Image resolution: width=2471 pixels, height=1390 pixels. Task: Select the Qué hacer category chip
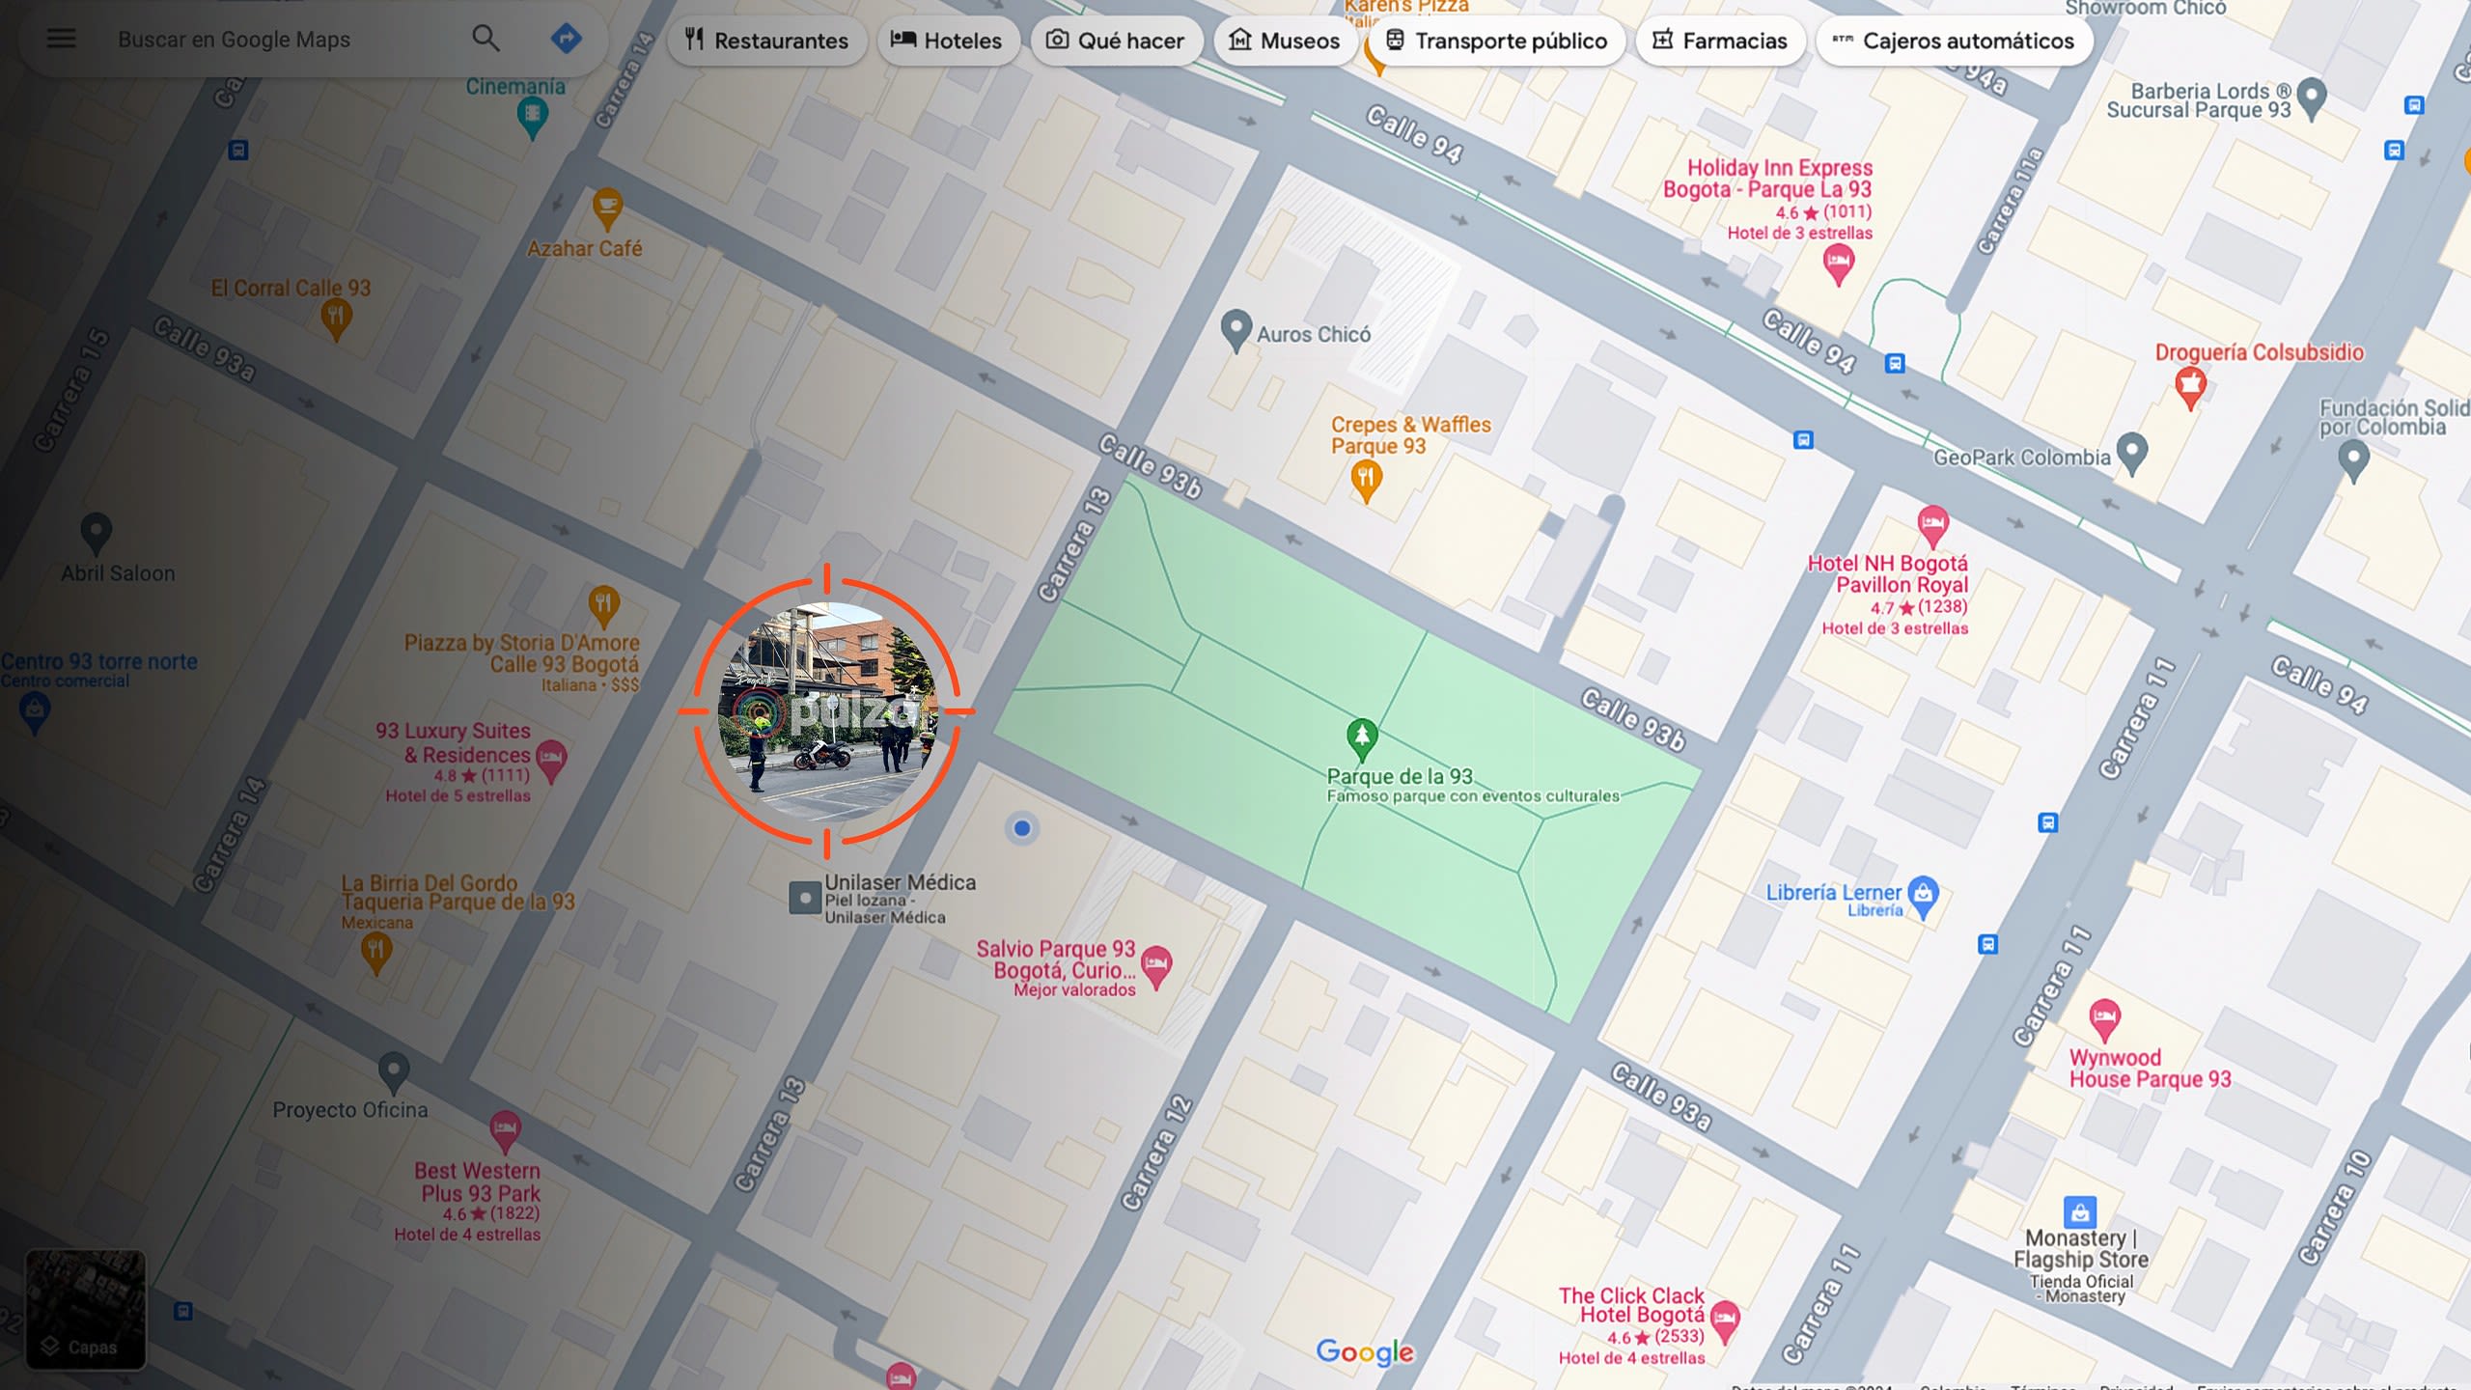pyautogui.click(x=1116, y=41)
